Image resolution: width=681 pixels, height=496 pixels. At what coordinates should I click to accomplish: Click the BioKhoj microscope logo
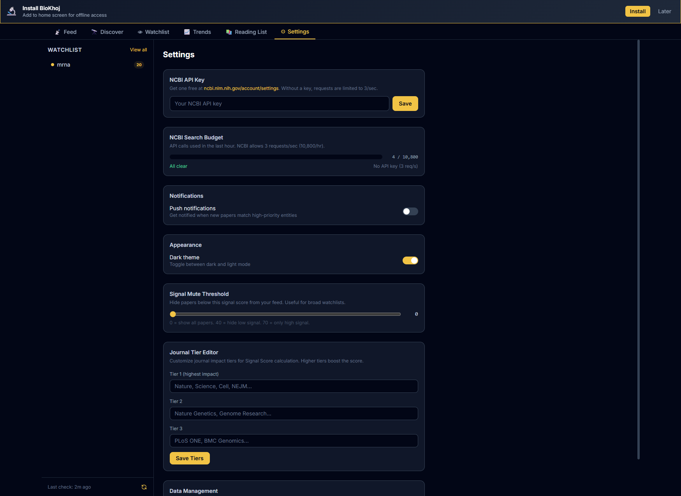pos(11,11)
